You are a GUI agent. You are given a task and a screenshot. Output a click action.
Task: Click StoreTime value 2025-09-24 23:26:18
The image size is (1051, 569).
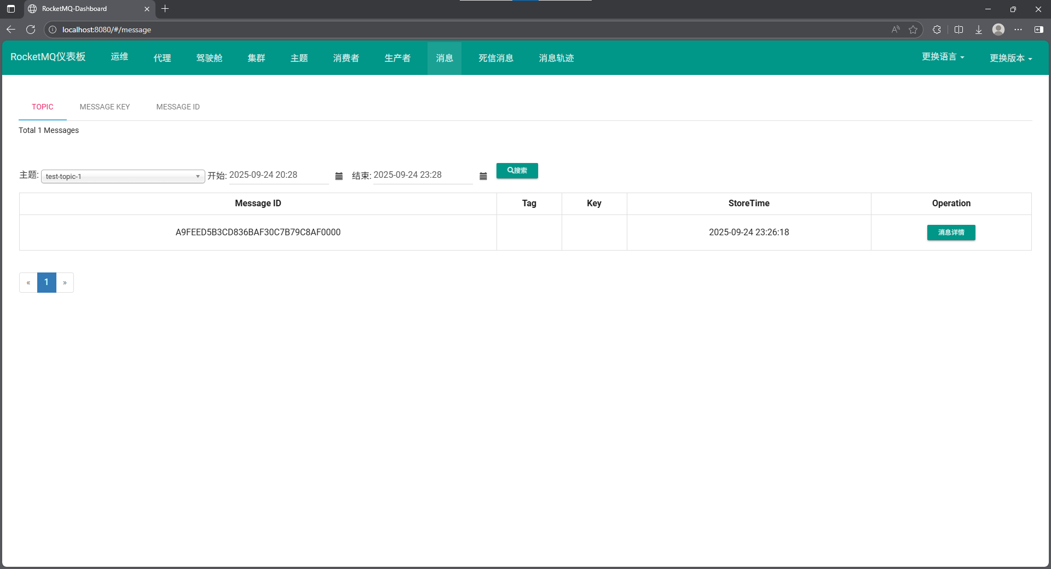coord(749,232)
